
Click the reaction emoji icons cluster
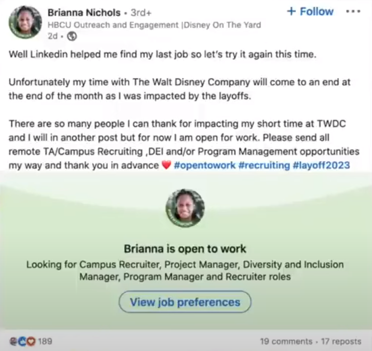click(22, 341)
